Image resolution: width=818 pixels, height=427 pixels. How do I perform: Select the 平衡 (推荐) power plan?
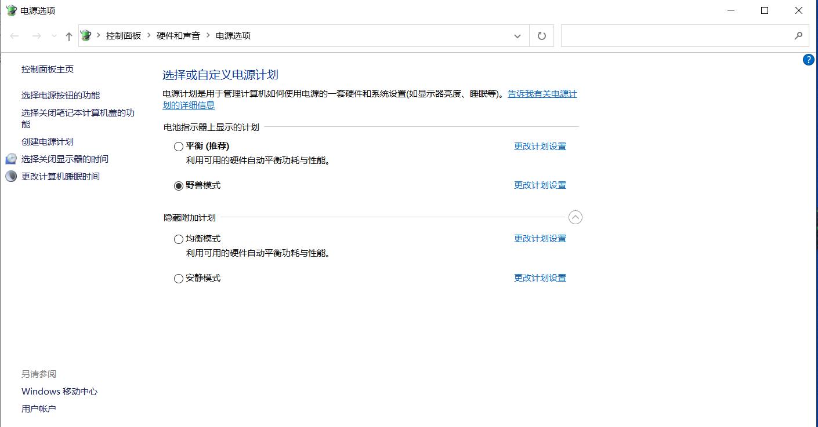[179, 147]
